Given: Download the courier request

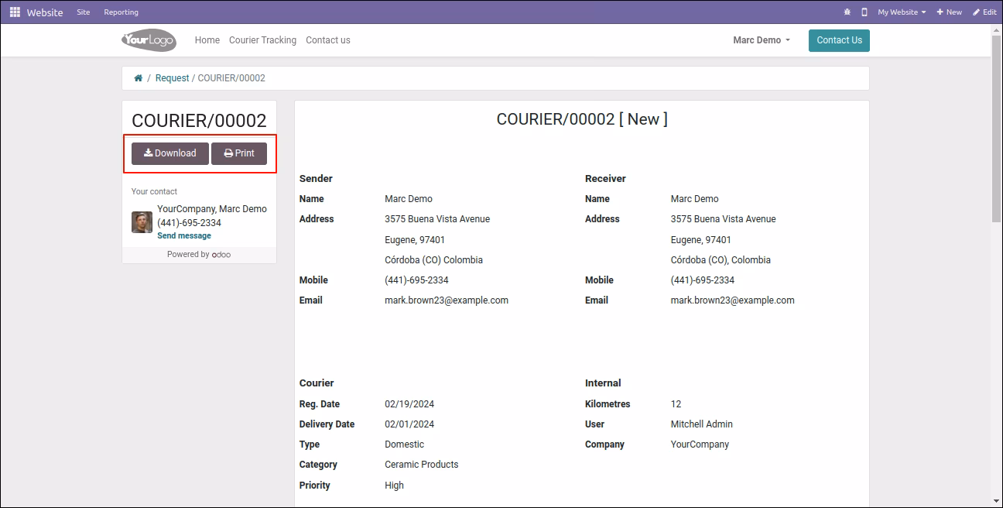Looking at the screenshot, I should pyautogui.click(x=170, y=153).
